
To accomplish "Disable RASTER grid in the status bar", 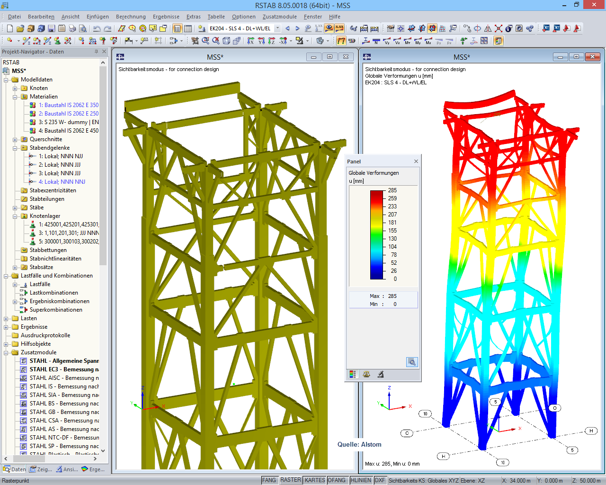I will 290,480.
